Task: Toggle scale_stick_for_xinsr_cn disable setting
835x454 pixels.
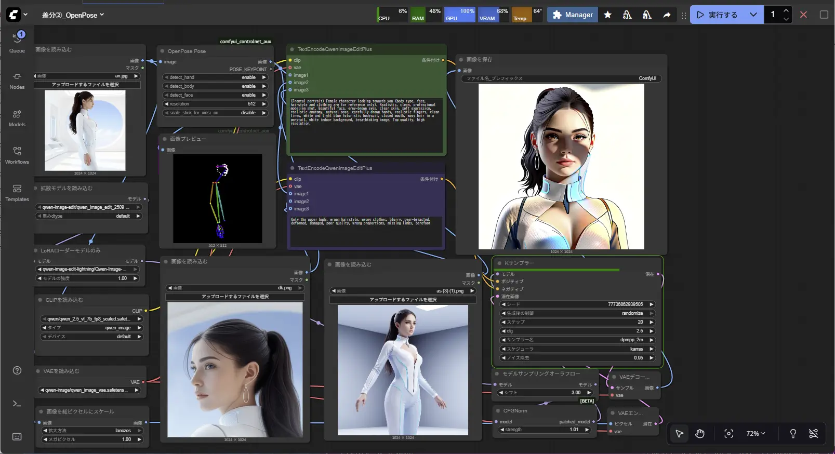Action: (x=215, y=113)
